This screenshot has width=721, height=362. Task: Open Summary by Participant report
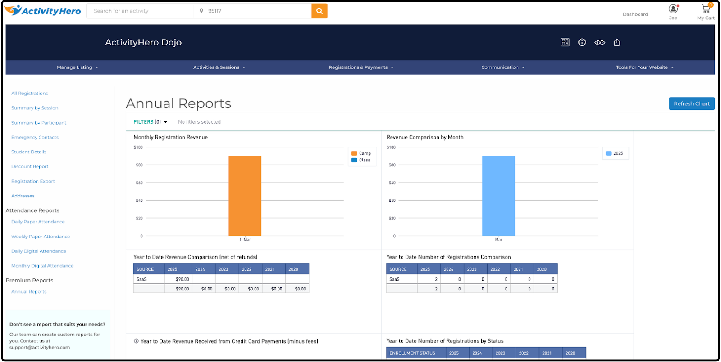[39, 123]
